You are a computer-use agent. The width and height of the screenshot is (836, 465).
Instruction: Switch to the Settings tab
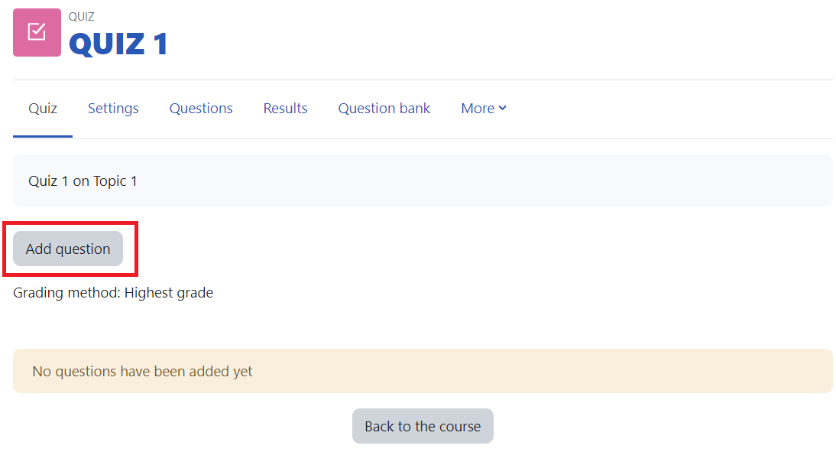[x=113, y=109]
